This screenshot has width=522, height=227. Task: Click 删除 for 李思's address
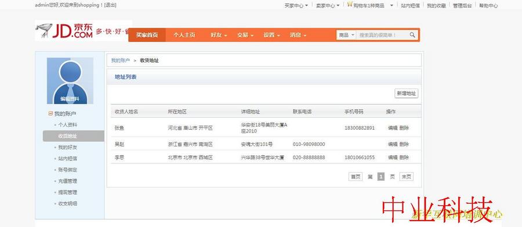(404, 158)
